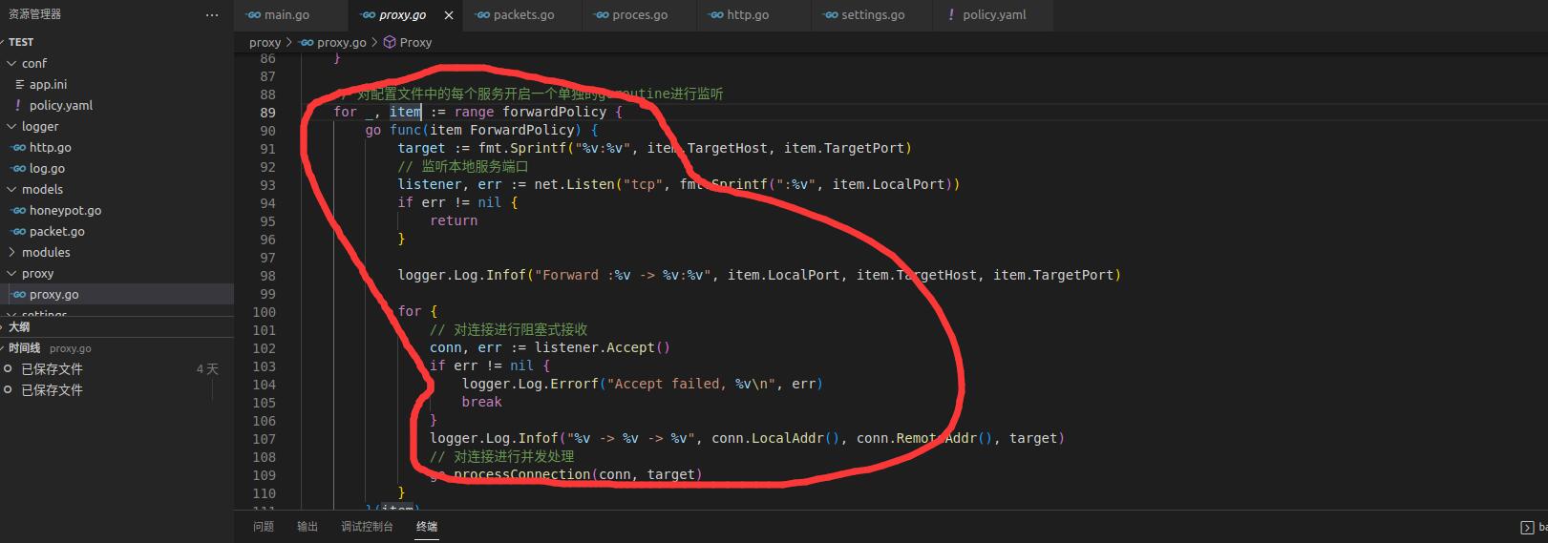The width and height of the screenshot is (1548, 543).
Task: Open the explorer more actions ellipsis menu
Action: [212, 15]
